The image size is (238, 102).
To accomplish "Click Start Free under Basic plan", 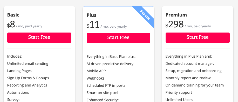I will point(39,38).
